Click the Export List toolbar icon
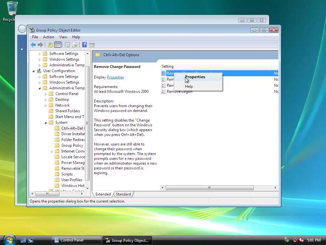The width and height of the screenshot is (326, 245). (75, 45)
